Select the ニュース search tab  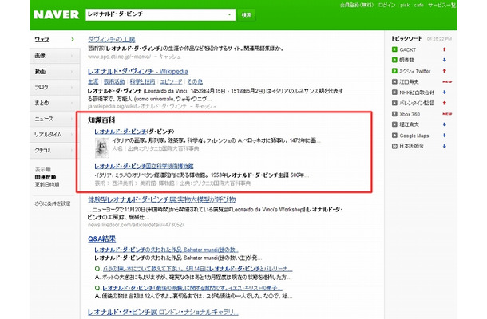point(54,119)
